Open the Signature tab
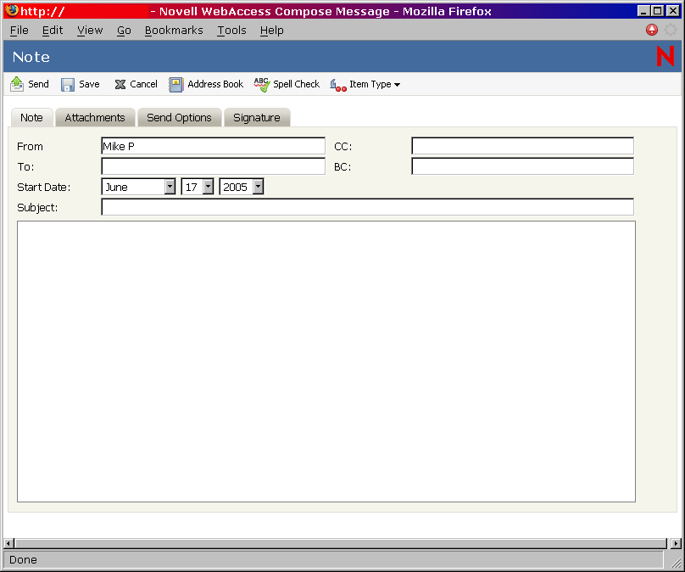 coord(257,118)
